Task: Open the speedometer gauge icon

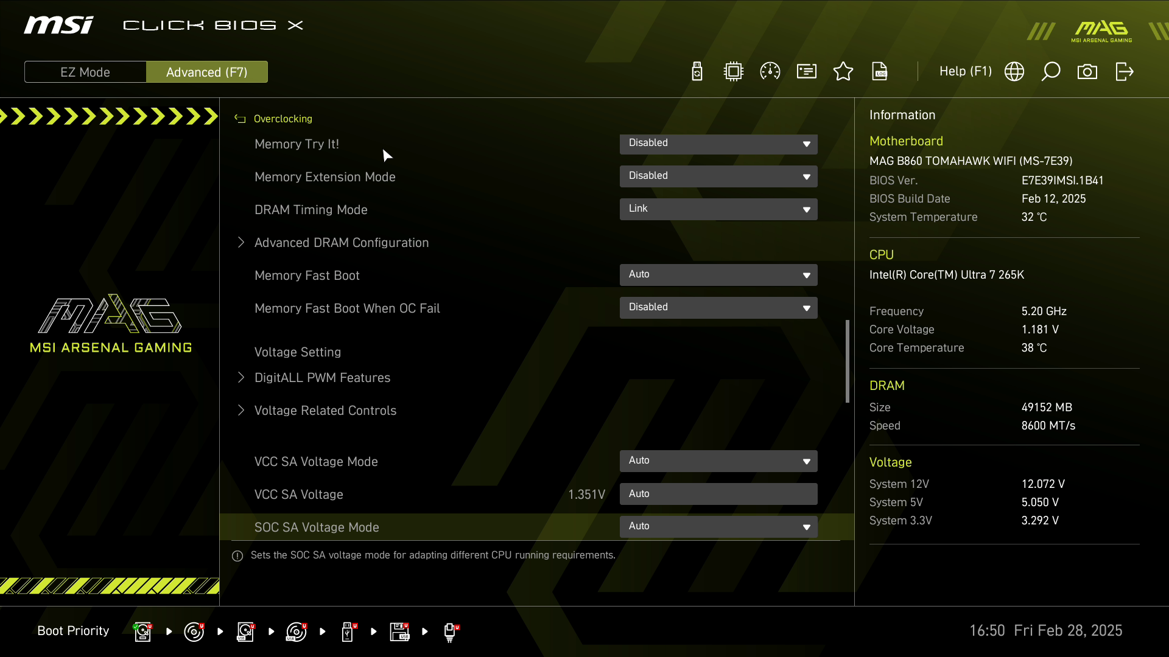Action: point(770,72)
